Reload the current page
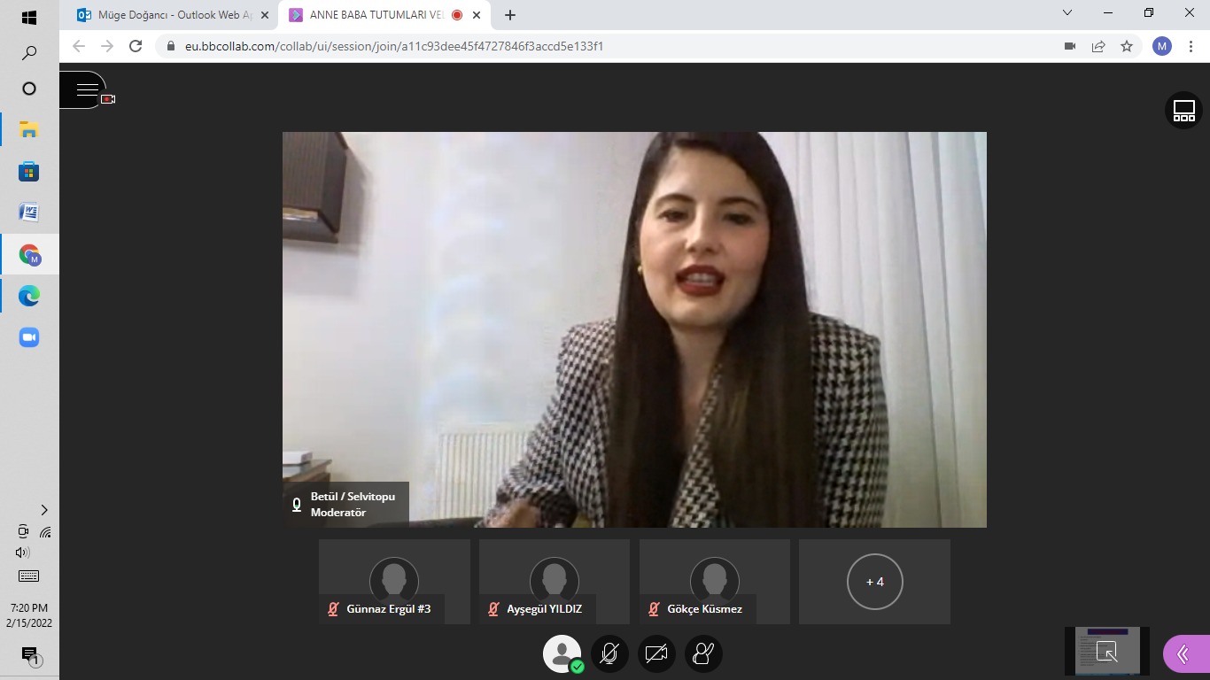Screen dimensions: 1210x680 click(x=136, y=46)
